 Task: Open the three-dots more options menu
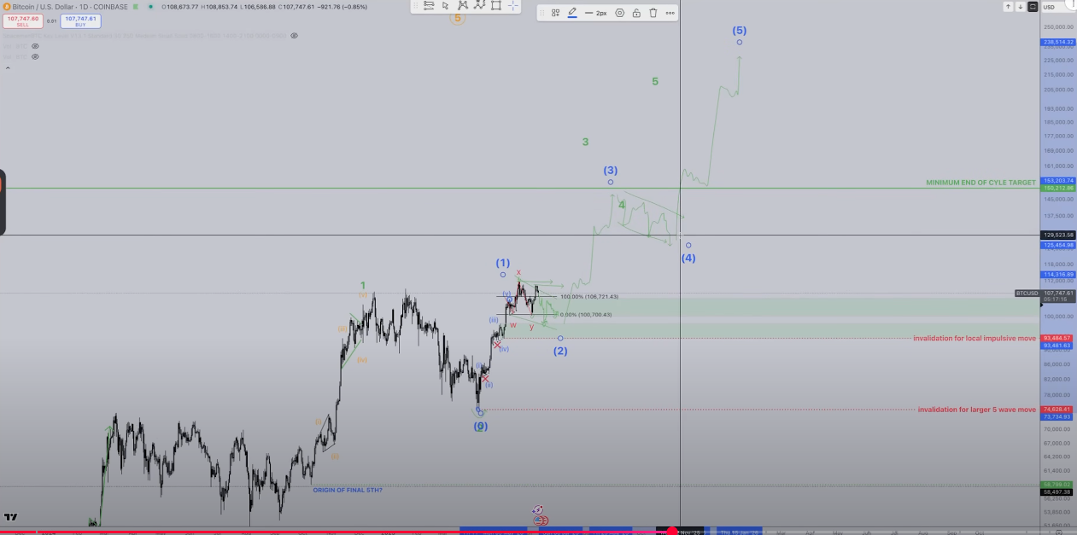click(670, 13)
